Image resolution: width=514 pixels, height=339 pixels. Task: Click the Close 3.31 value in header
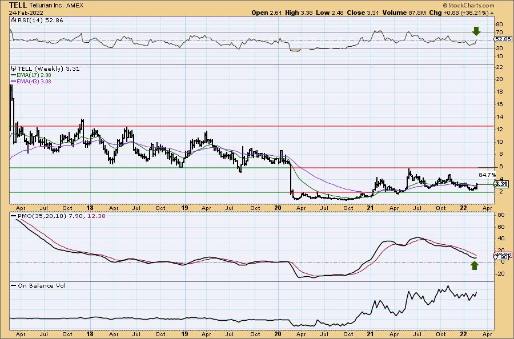click(x=363, y=13)
